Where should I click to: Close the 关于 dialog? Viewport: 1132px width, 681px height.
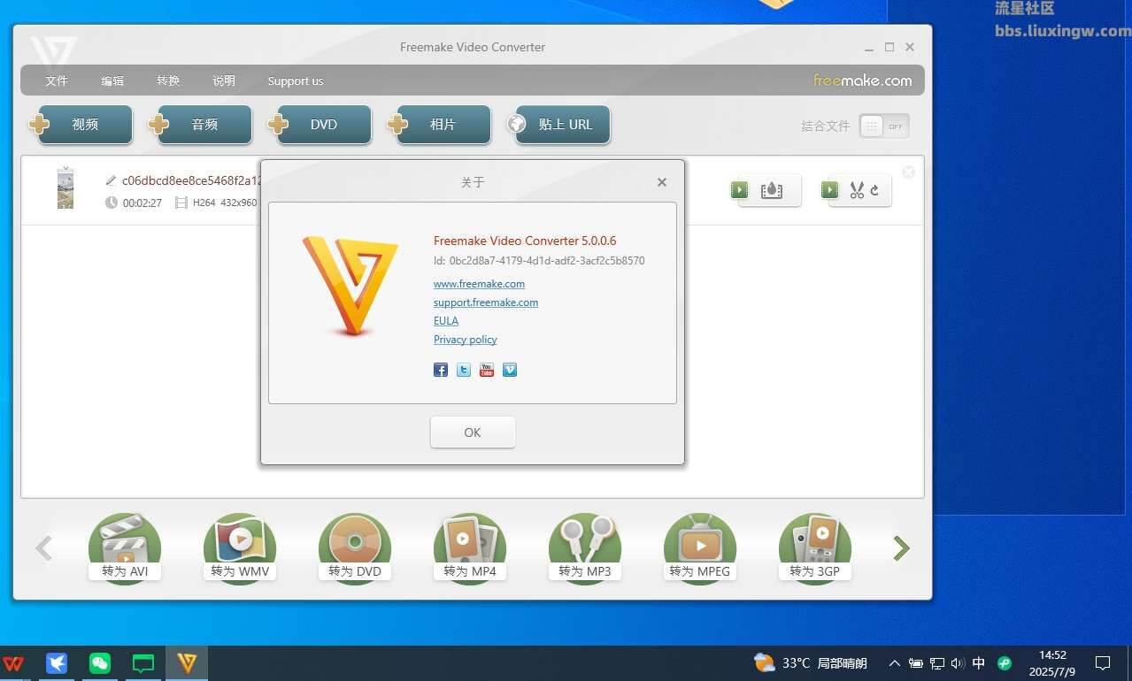tap(661, 182)
